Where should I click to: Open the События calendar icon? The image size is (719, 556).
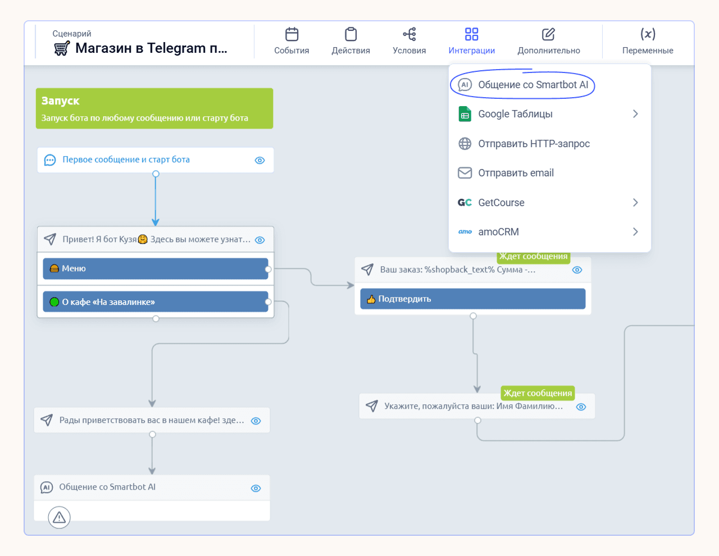pos(292,34)
